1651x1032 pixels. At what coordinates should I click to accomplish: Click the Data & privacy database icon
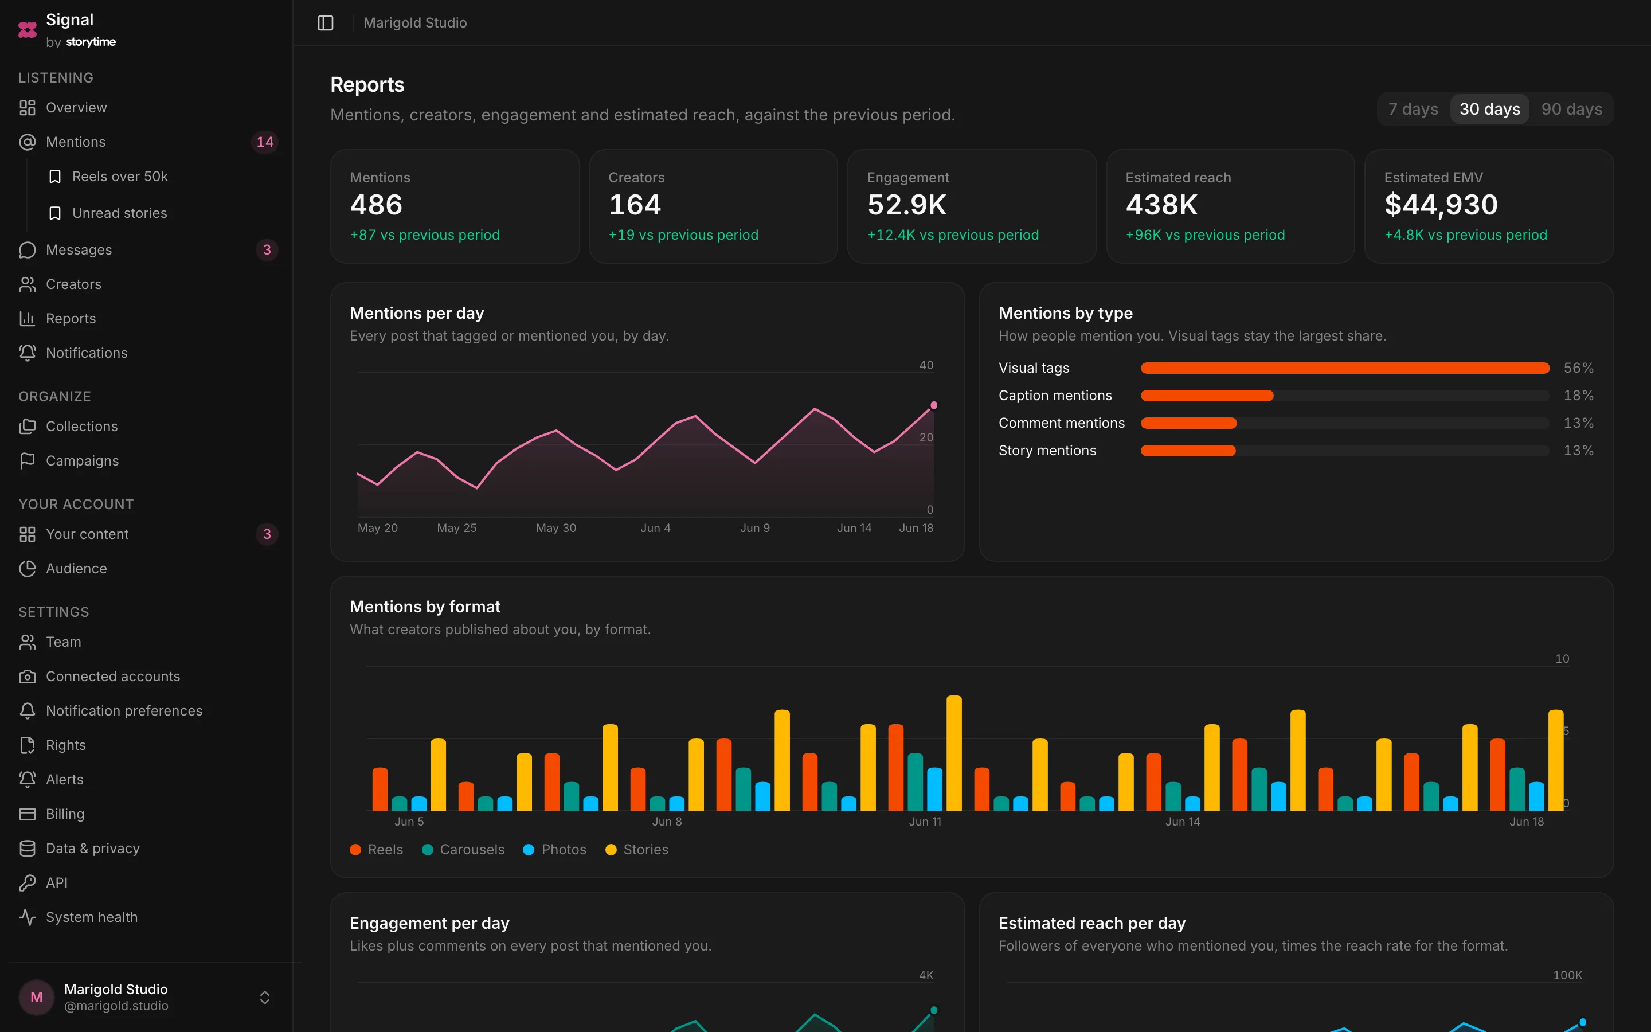click(28, 849)
